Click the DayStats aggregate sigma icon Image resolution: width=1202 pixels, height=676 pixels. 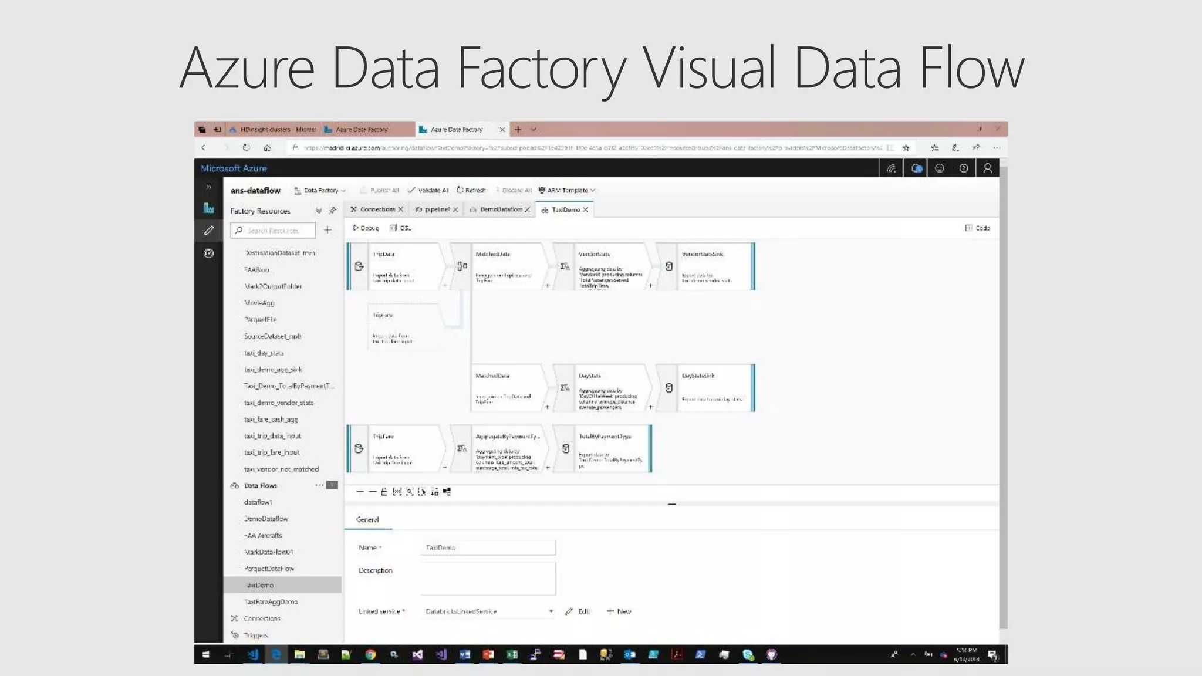[565, 388]
